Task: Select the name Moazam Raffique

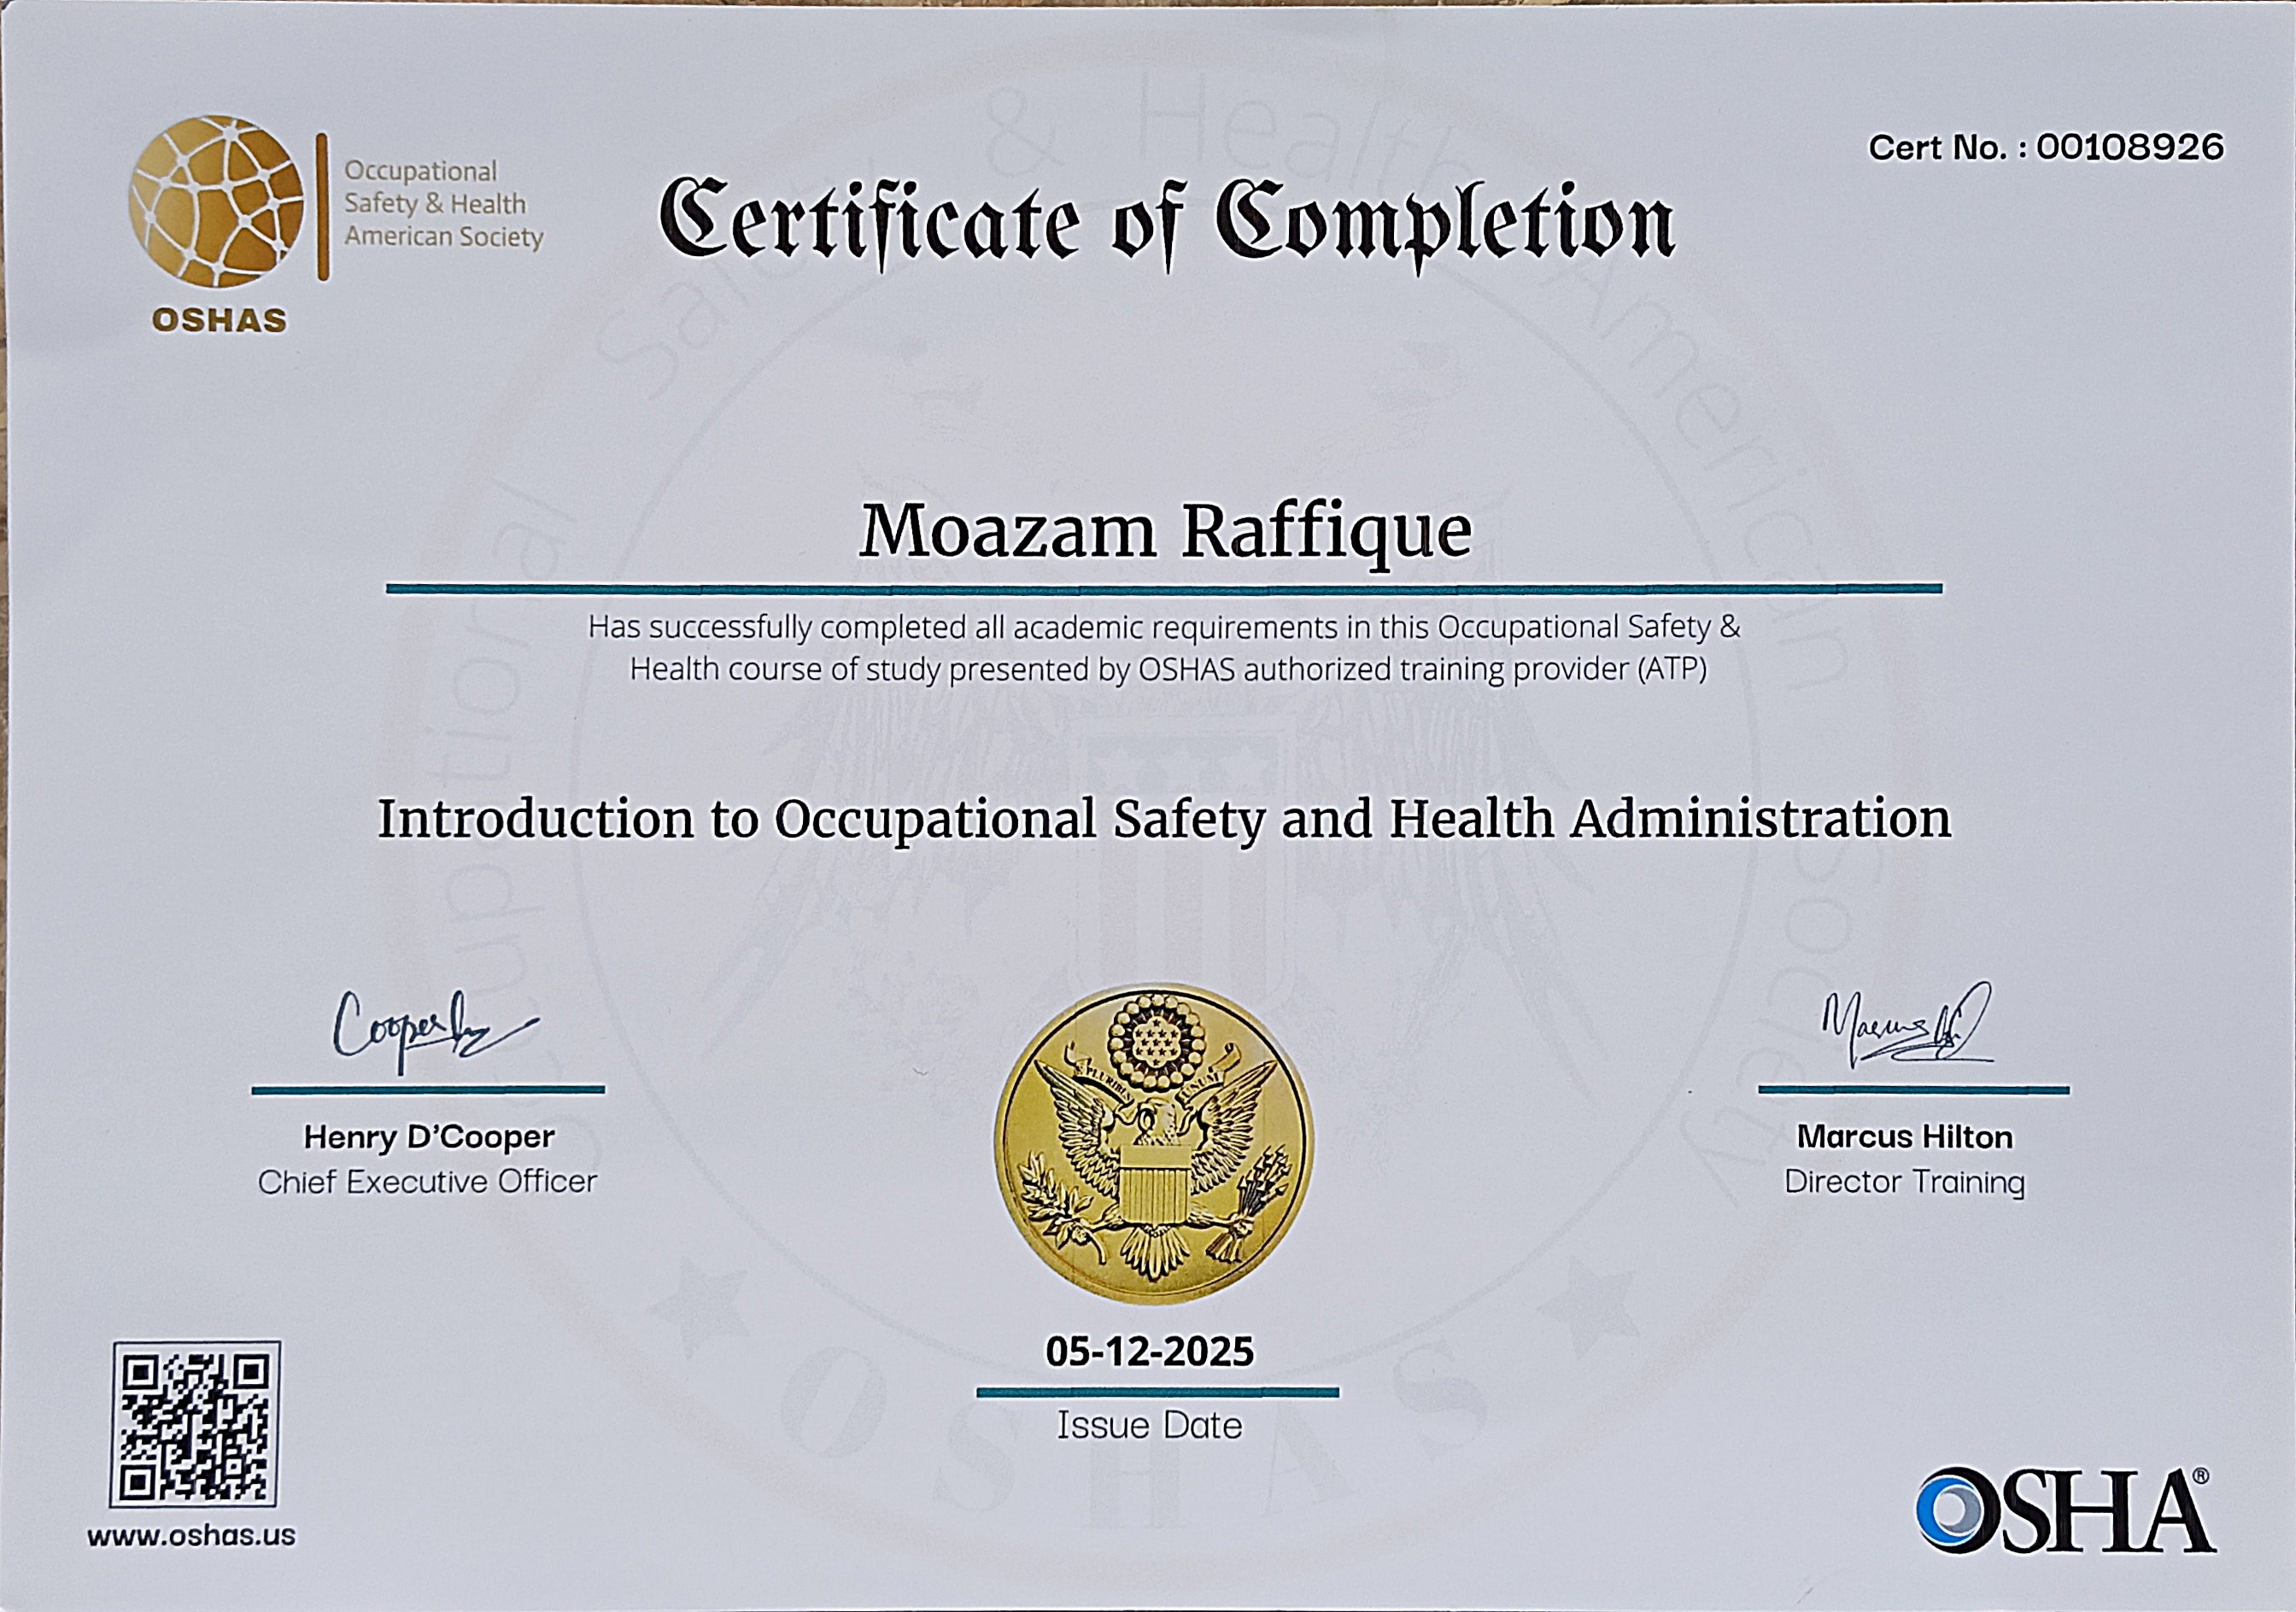Action: [1166, 533]
